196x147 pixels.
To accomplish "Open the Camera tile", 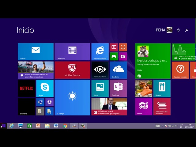I will 123,56.
